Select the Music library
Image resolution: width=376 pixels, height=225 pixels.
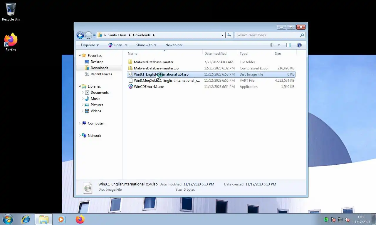tap(95, 99)
